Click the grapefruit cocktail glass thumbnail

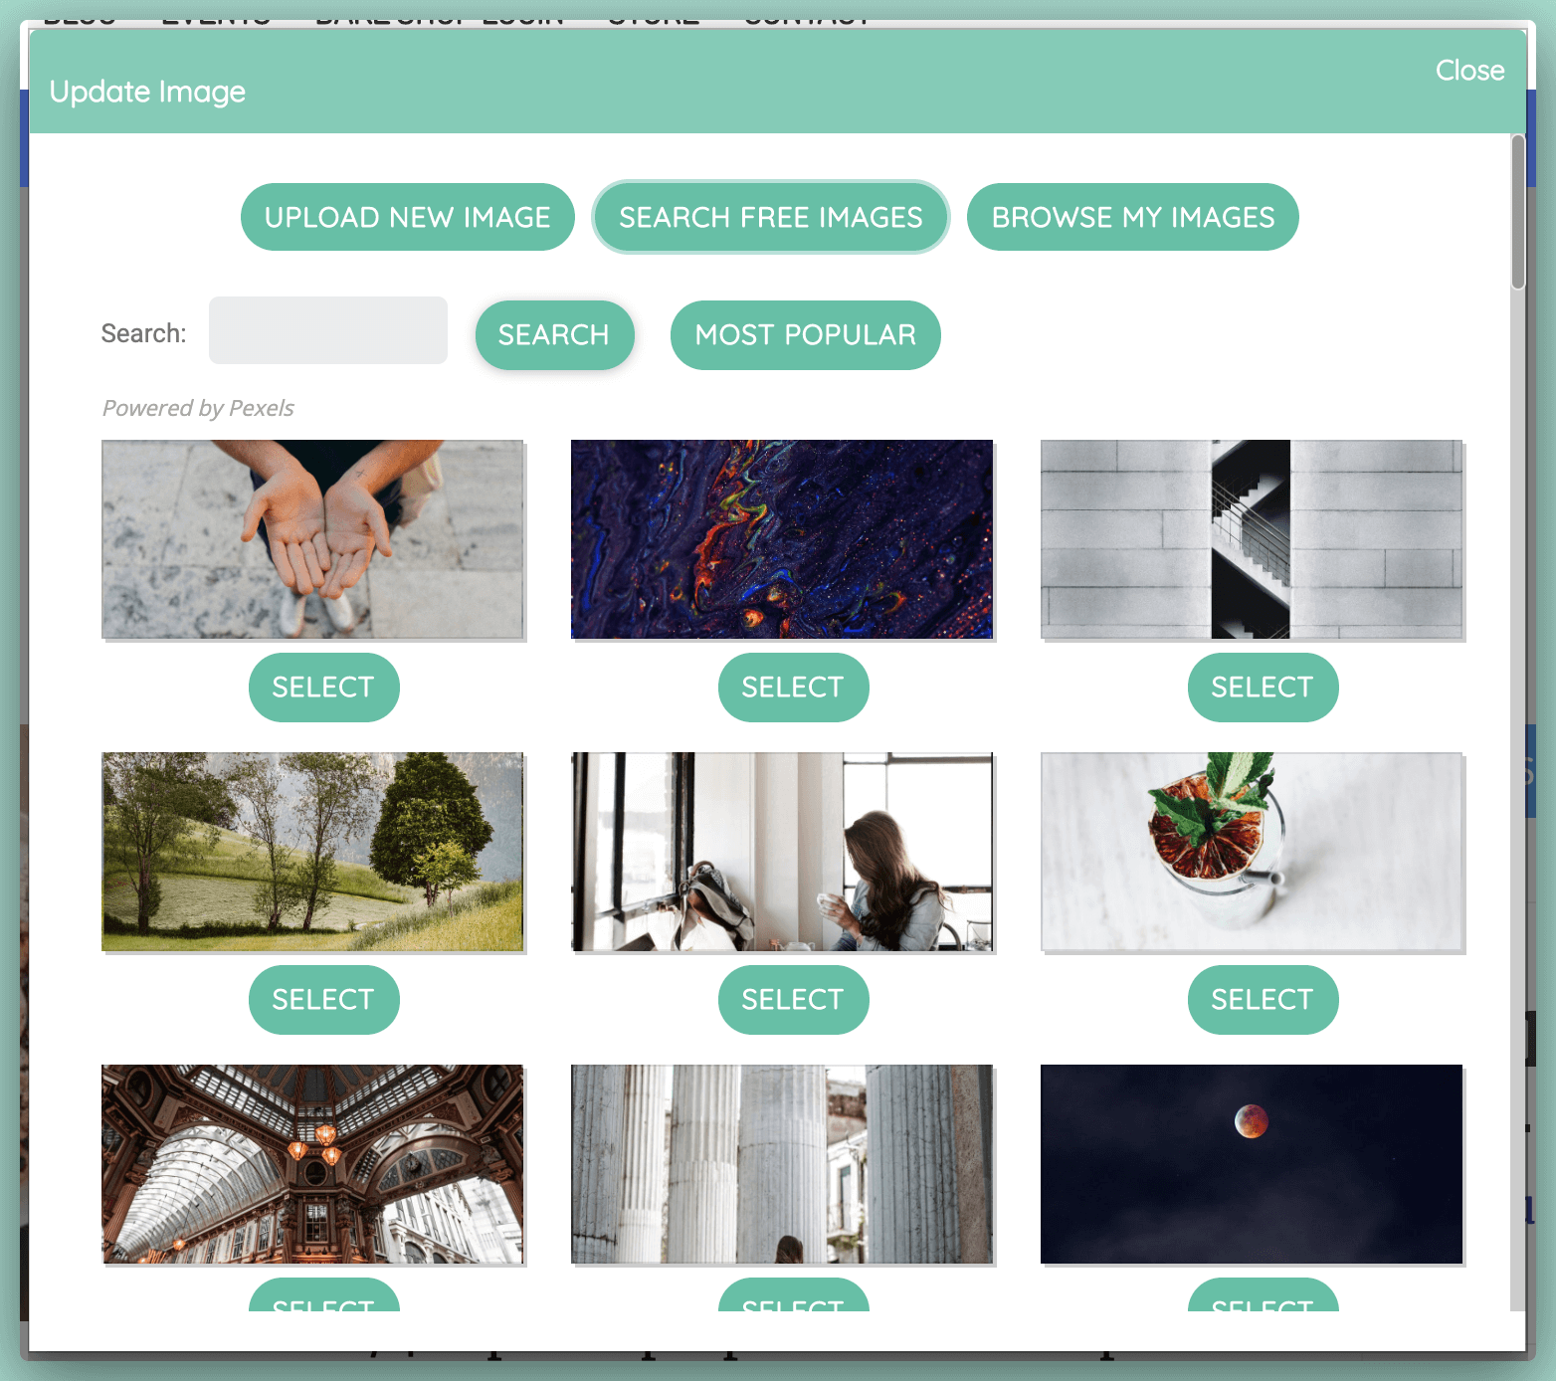pyautogui.click(x=1252, y=852)
